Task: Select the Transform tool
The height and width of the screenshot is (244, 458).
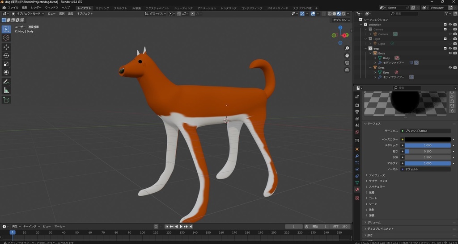Action: tap(6, 73)
